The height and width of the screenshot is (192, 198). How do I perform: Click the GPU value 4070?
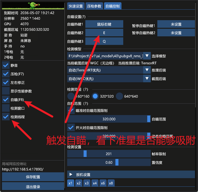[24, 24]
